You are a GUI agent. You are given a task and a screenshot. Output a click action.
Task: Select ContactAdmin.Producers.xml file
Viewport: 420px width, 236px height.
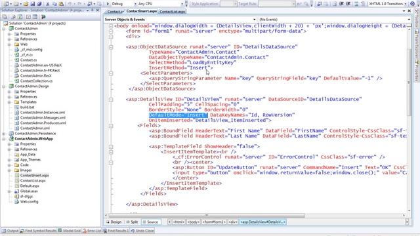click(x=43, y=123)
